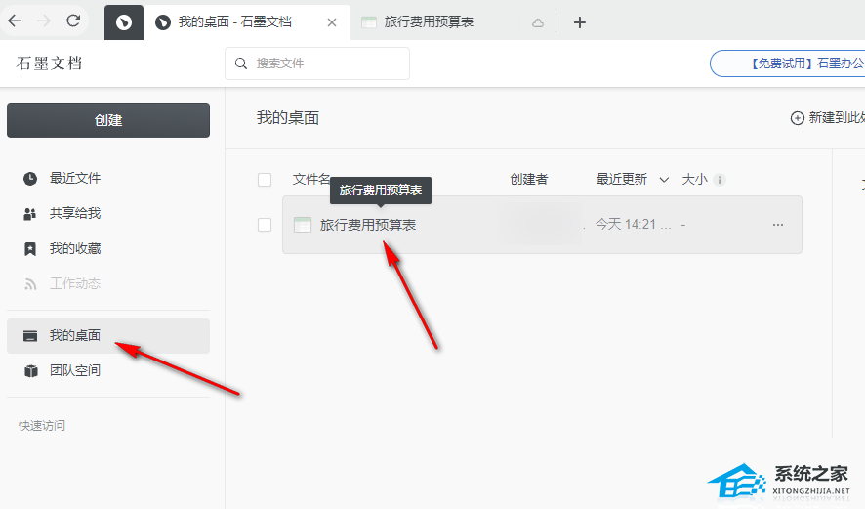Click the 大小 column header
Screen dimensions: 865x509
(694, 179)
